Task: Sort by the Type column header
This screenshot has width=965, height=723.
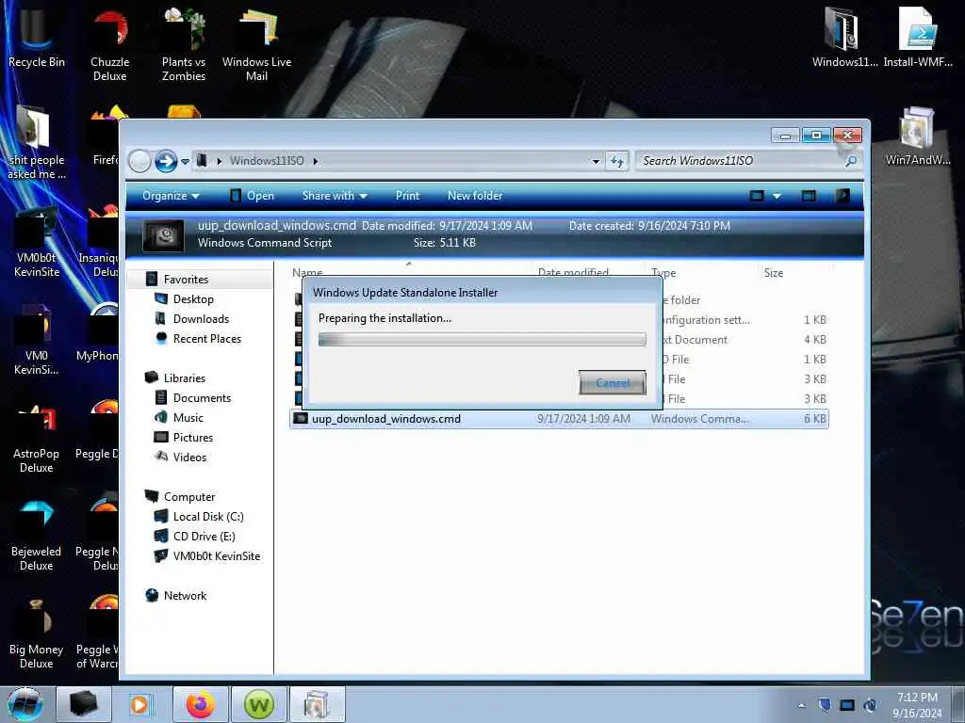Action: pyautogui.click(x=663, y=272)
